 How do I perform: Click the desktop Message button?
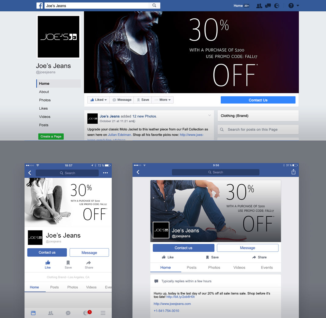pyautogui.click(x=122, y=100)
